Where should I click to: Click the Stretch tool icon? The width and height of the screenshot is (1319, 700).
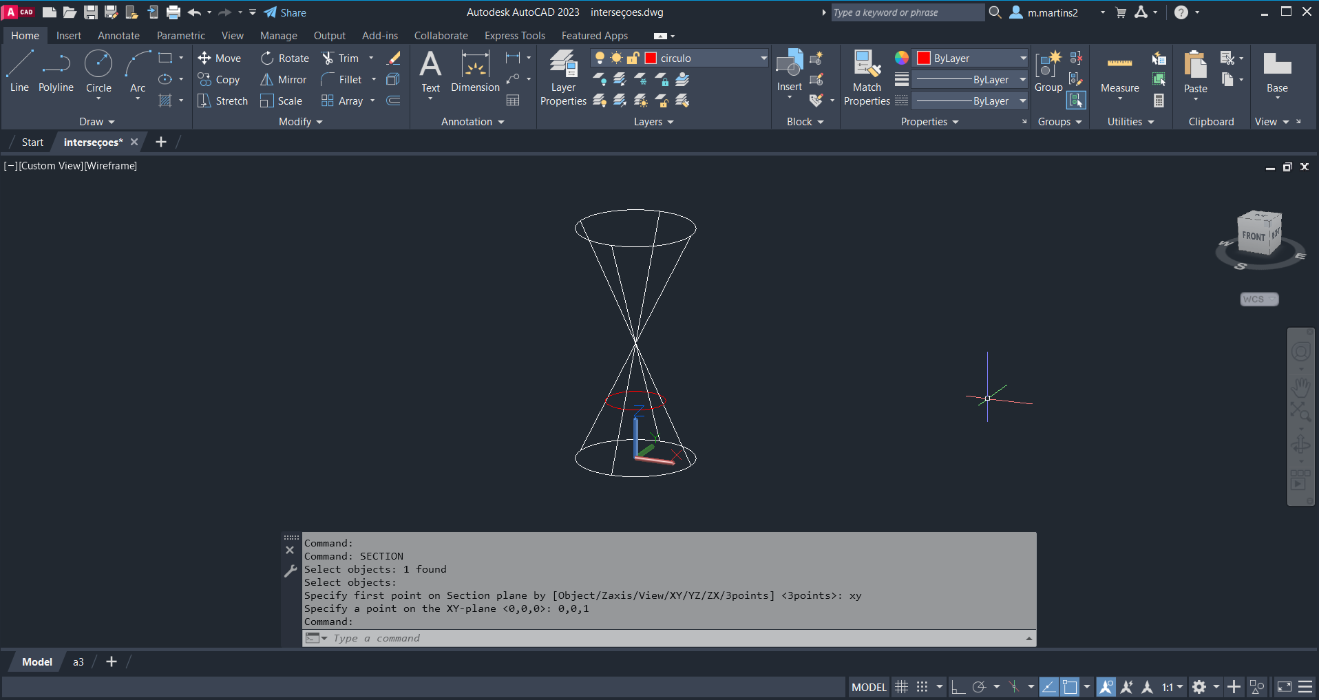204,101
